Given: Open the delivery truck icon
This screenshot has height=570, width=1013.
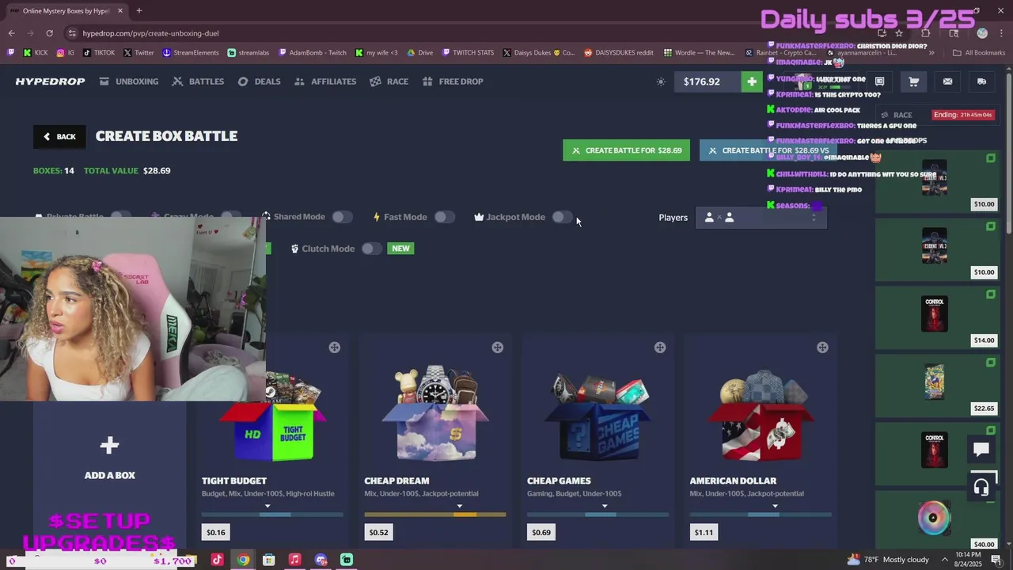Looking at the screenshot, I should tap(981, 82).
